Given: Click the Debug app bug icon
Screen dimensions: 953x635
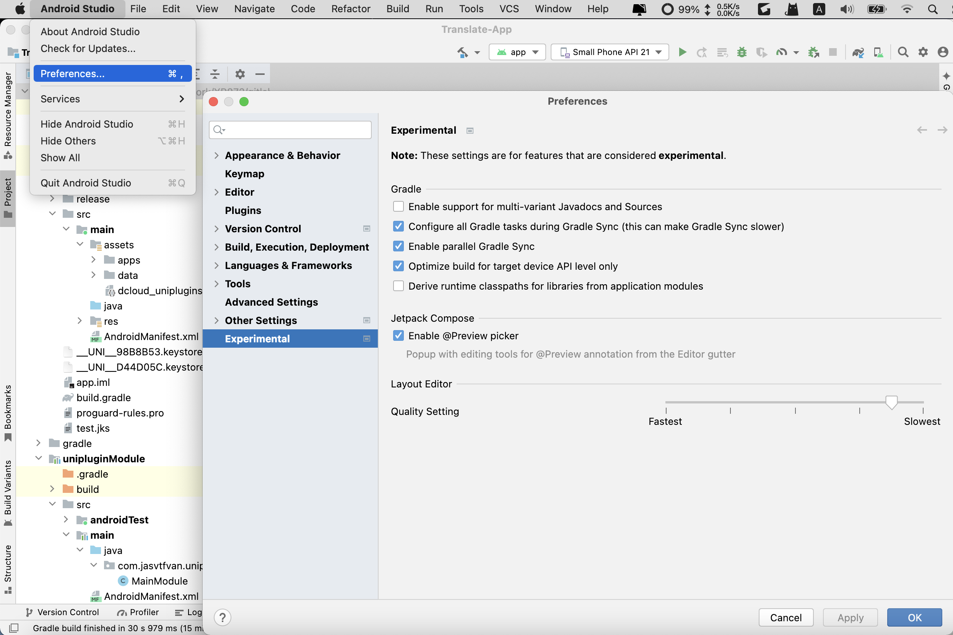Looking at the screenshot, I should pos(742,52).
